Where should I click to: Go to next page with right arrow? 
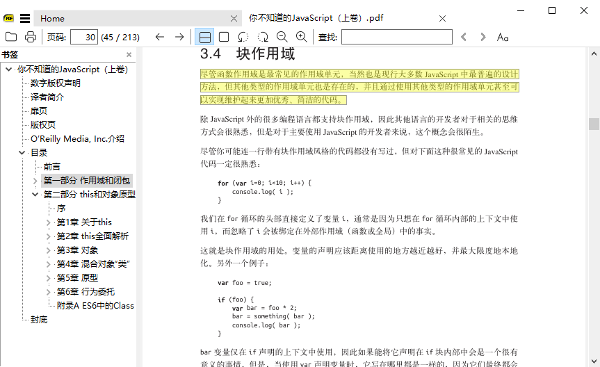pyautogui.click(x=179, y=37)
